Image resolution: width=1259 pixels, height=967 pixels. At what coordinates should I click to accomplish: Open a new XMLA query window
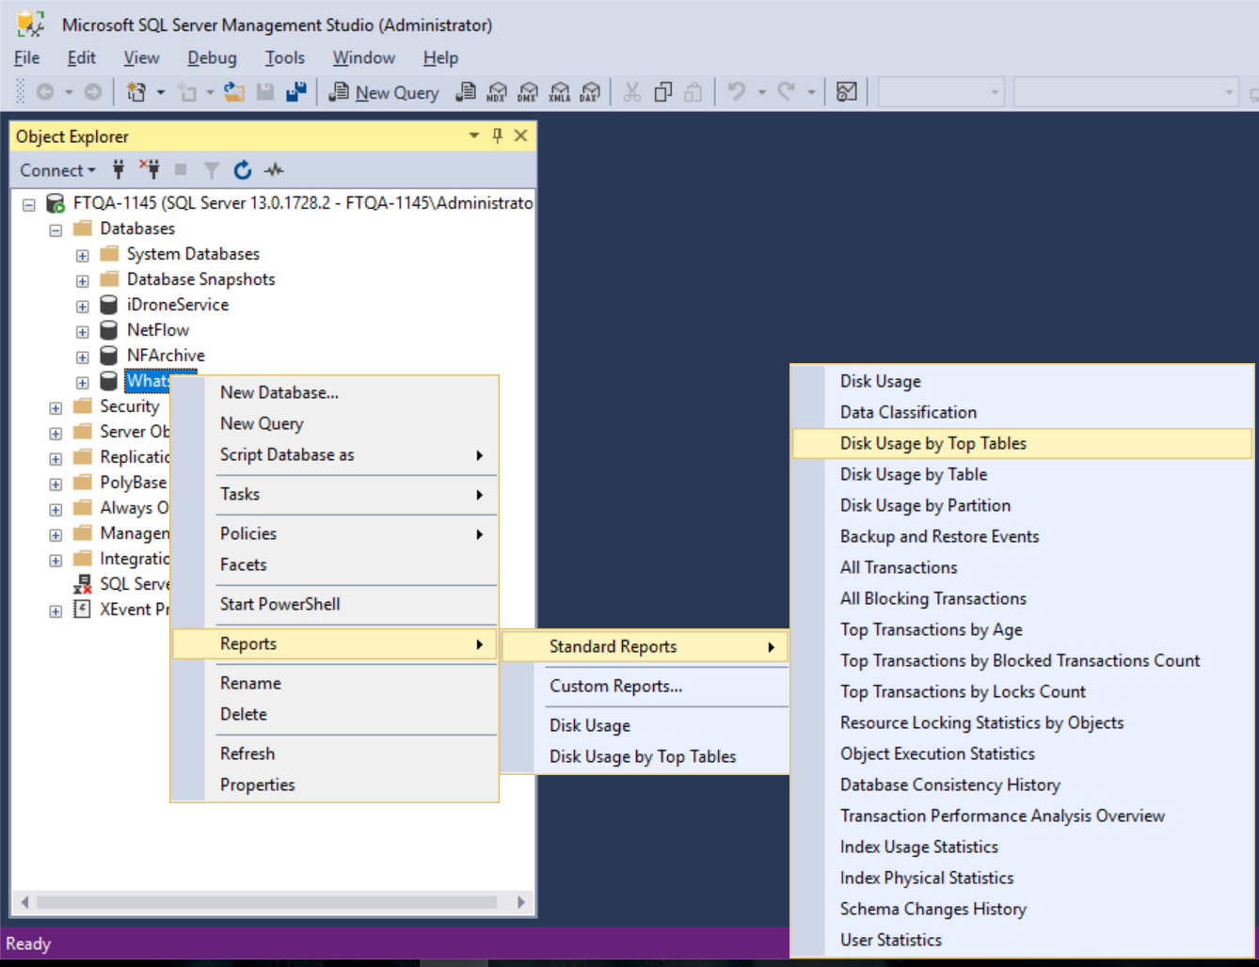click(560, 91)
